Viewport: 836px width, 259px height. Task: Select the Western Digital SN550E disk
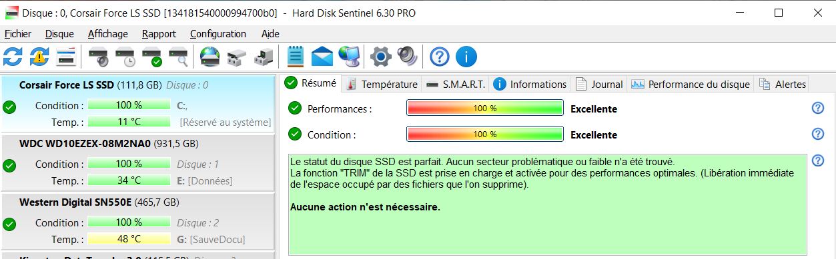[x=137, y=222]
